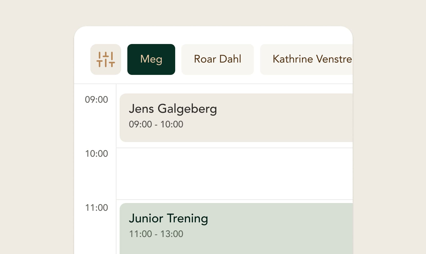The image size is (426, 254).
Task: Select the Meg calendar tab
Action: click(x=151, y=59)
